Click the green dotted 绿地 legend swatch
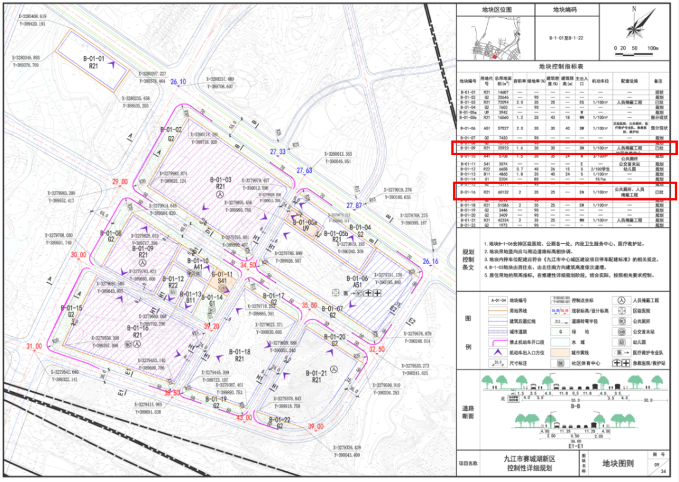This screenshot has height=482, width=679. click(x=560, y=332)
